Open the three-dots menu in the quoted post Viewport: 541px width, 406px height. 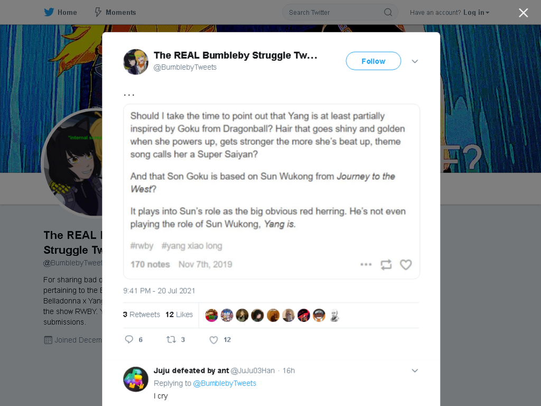point(366,264)
